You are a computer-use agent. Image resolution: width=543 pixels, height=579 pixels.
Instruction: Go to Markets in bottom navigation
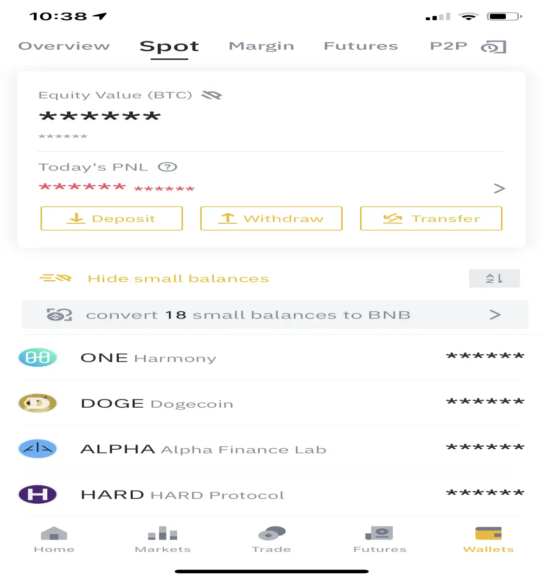pyautogui.click(x=163, y=540)
